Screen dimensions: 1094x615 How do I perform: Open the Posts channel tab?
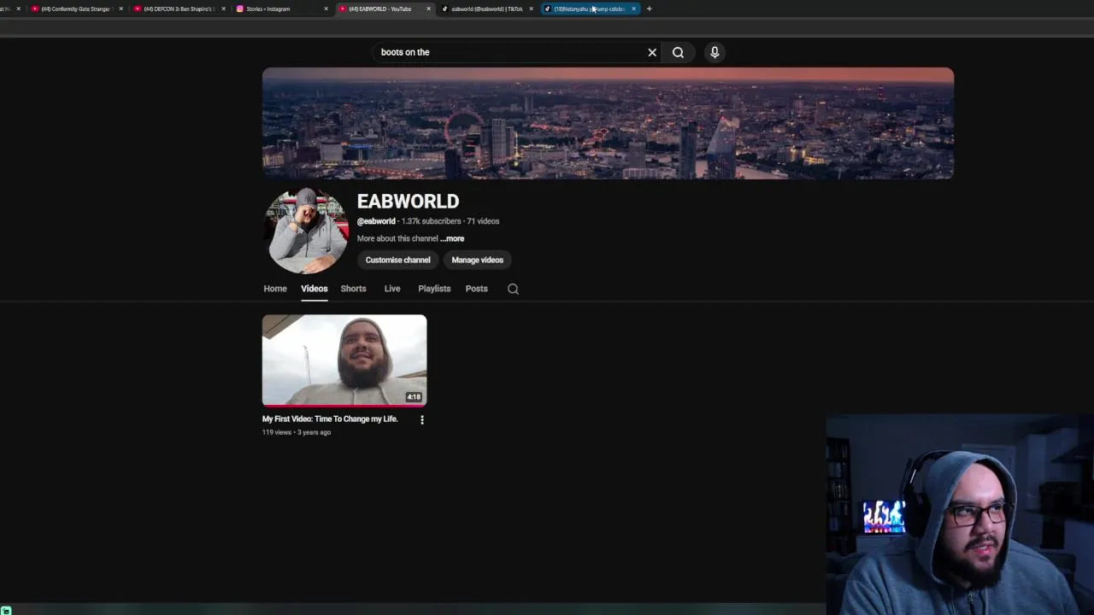(476, 289)
